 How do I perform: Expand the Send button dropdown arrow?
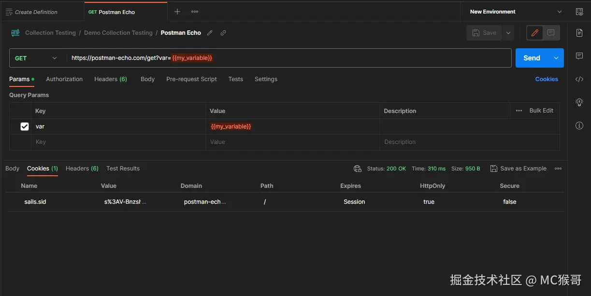tap(556, 58)
